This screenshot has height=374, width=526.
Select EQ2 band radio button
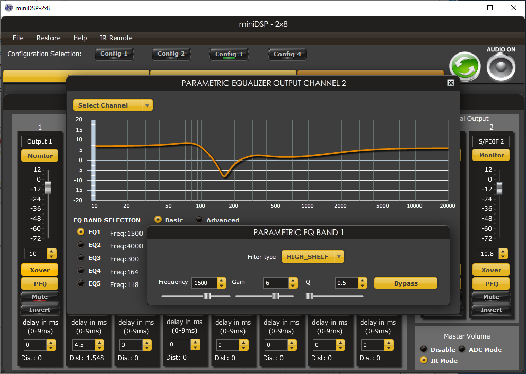point(80,244)
